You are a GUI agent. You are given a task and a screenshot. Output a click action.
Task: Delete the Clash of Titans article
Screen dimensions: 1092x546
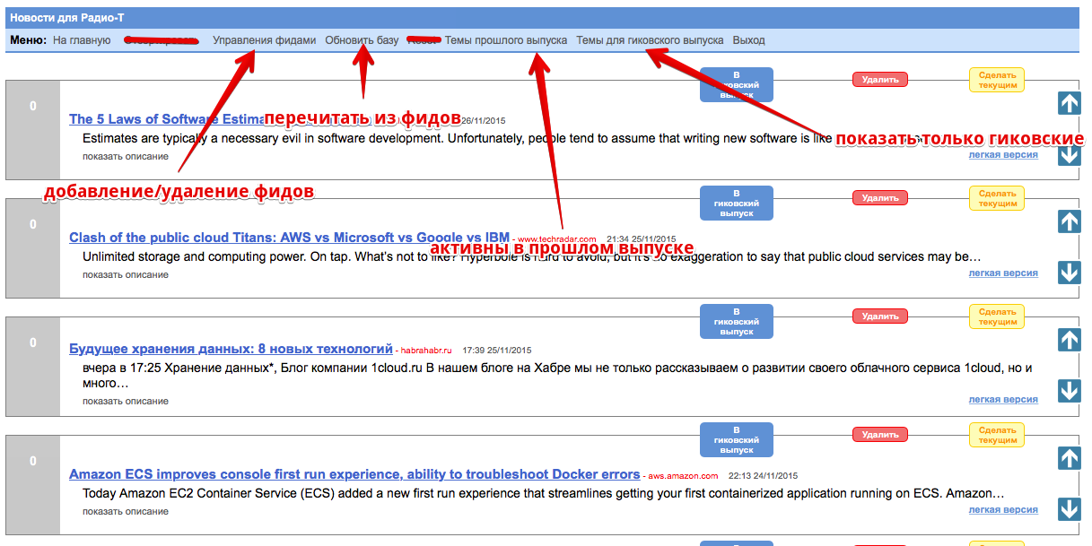pos(879,198)
